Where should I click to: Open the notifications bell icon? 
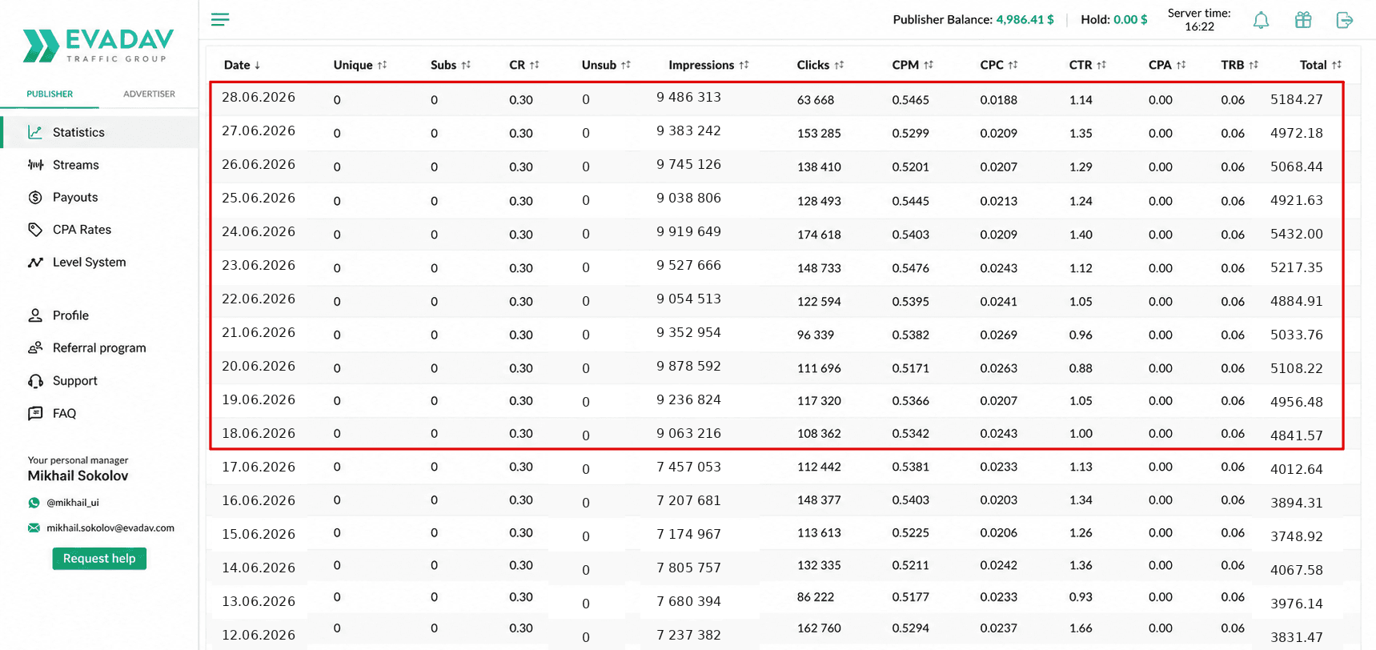click(x=1261, y=20)
